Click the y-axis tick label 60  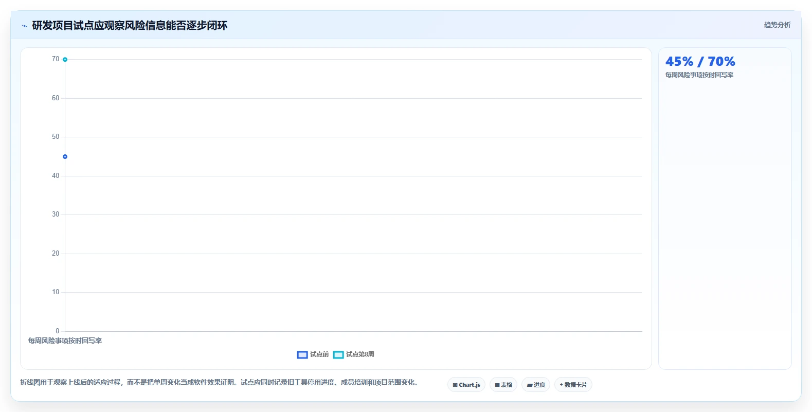pos(56,98)
